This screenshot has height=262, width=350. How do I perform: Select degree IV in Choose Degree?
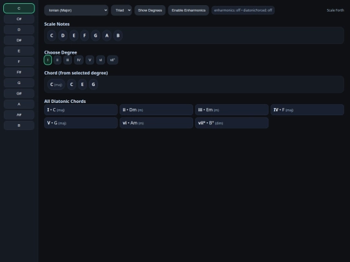tap(78, 60)
